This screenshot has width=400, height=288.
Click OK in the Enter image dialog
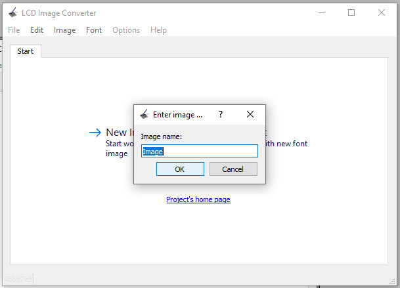[180, 169]
